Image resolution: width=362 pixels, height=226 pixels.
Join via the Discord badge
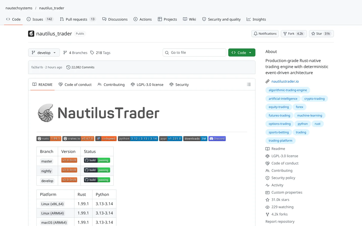[x=217, y=139]
